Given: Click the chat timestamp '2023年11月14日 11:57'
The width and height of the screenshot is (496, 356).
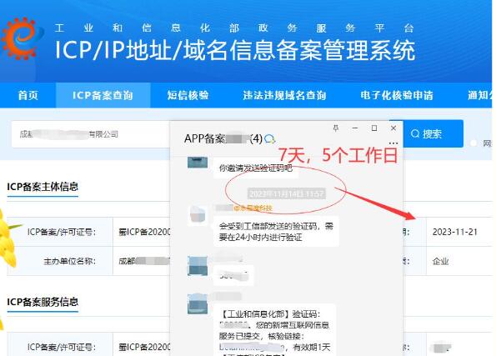Looking at the screenshot, I should [x=286, y=194].
